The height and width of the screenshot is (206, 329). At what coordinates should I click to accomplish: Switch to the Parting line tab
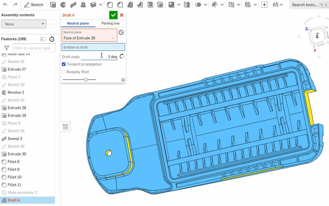111,23
